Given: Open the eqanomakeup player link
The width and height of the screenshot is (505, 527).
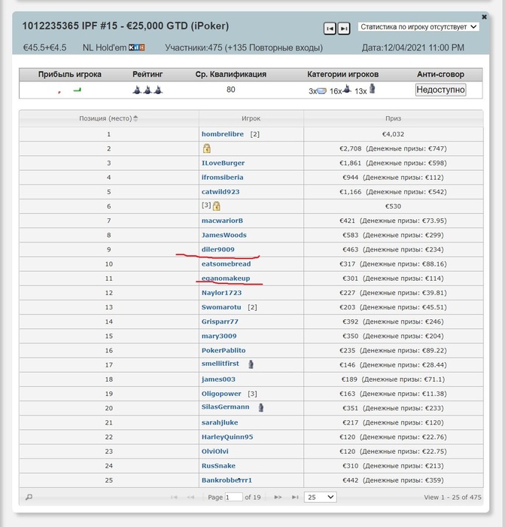Looking at the screenshot, I should pos(225,278).
